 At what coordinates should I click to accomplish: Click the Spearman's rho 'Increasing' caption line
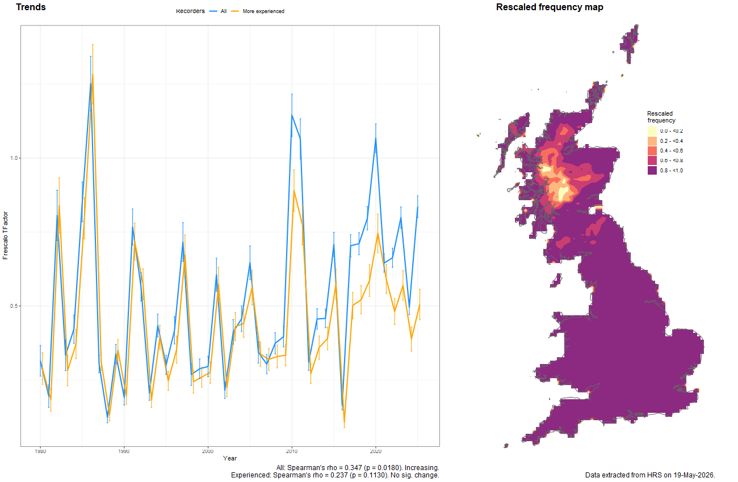click(357, 468)
